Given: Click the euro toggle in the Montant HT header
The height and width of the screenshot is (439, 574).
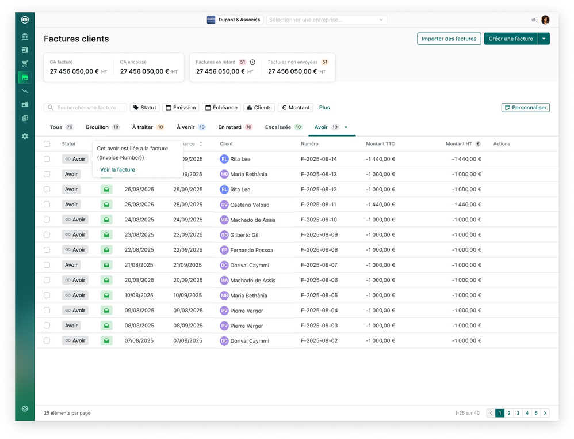Looking at the screenshot, I should (x=477, y=144).
